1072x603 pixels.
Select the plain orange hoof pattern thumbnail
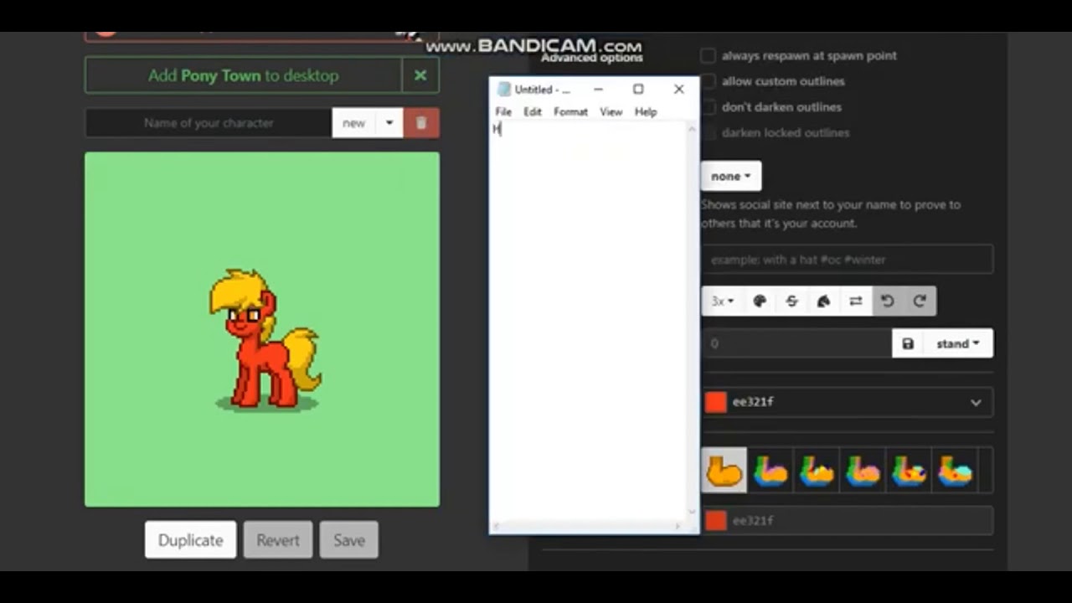(x=724, y=470)
